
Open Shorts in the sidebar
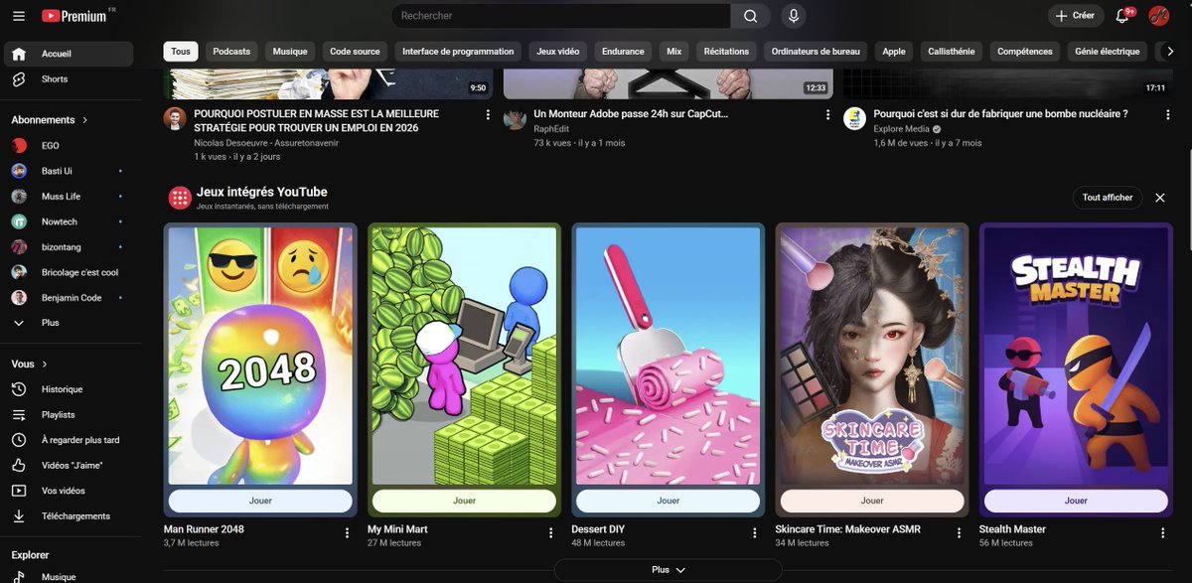[68, 79]
